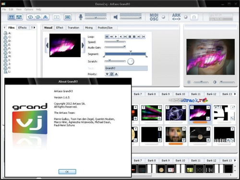Click the H: drive icon in Files list
The image size is (240, 180).
click(x=6, y=56)
